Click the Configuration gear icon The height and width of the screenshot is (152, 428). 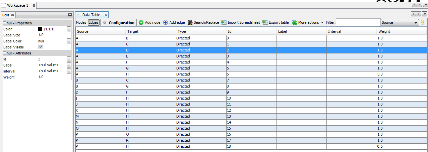(105, 23)
